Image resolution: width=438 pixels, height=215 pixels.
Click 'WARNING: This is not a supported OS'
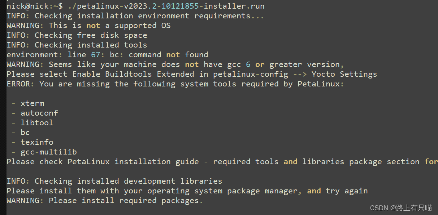[88, 26]
